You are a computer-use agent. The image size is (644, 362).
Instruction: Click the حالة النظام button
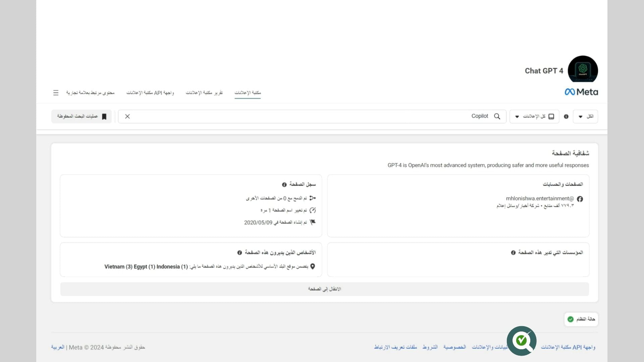click(581, 319)
